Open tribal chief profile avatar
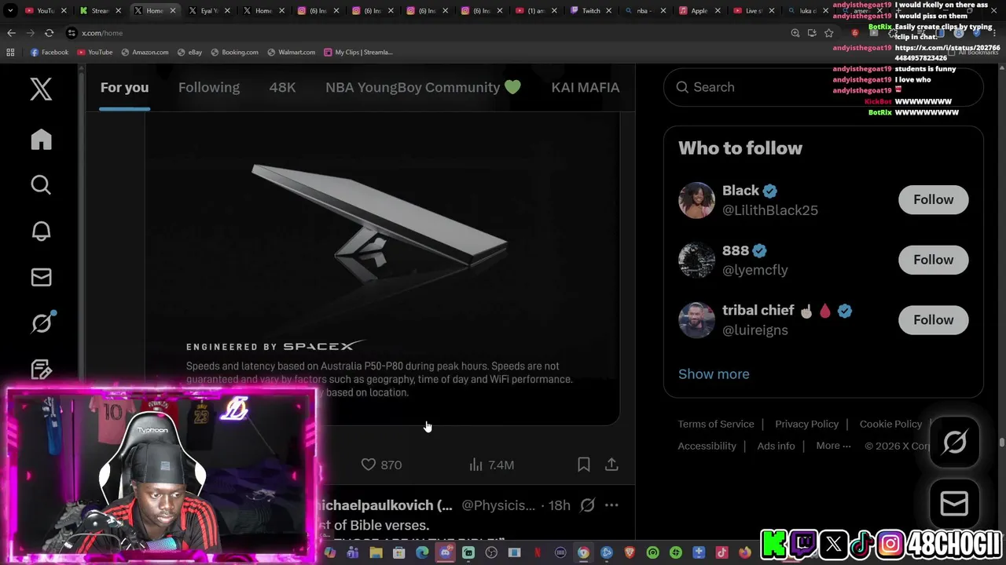This screenshot has width=1006, height=565. pyautogui.click(x=696, y=320)
